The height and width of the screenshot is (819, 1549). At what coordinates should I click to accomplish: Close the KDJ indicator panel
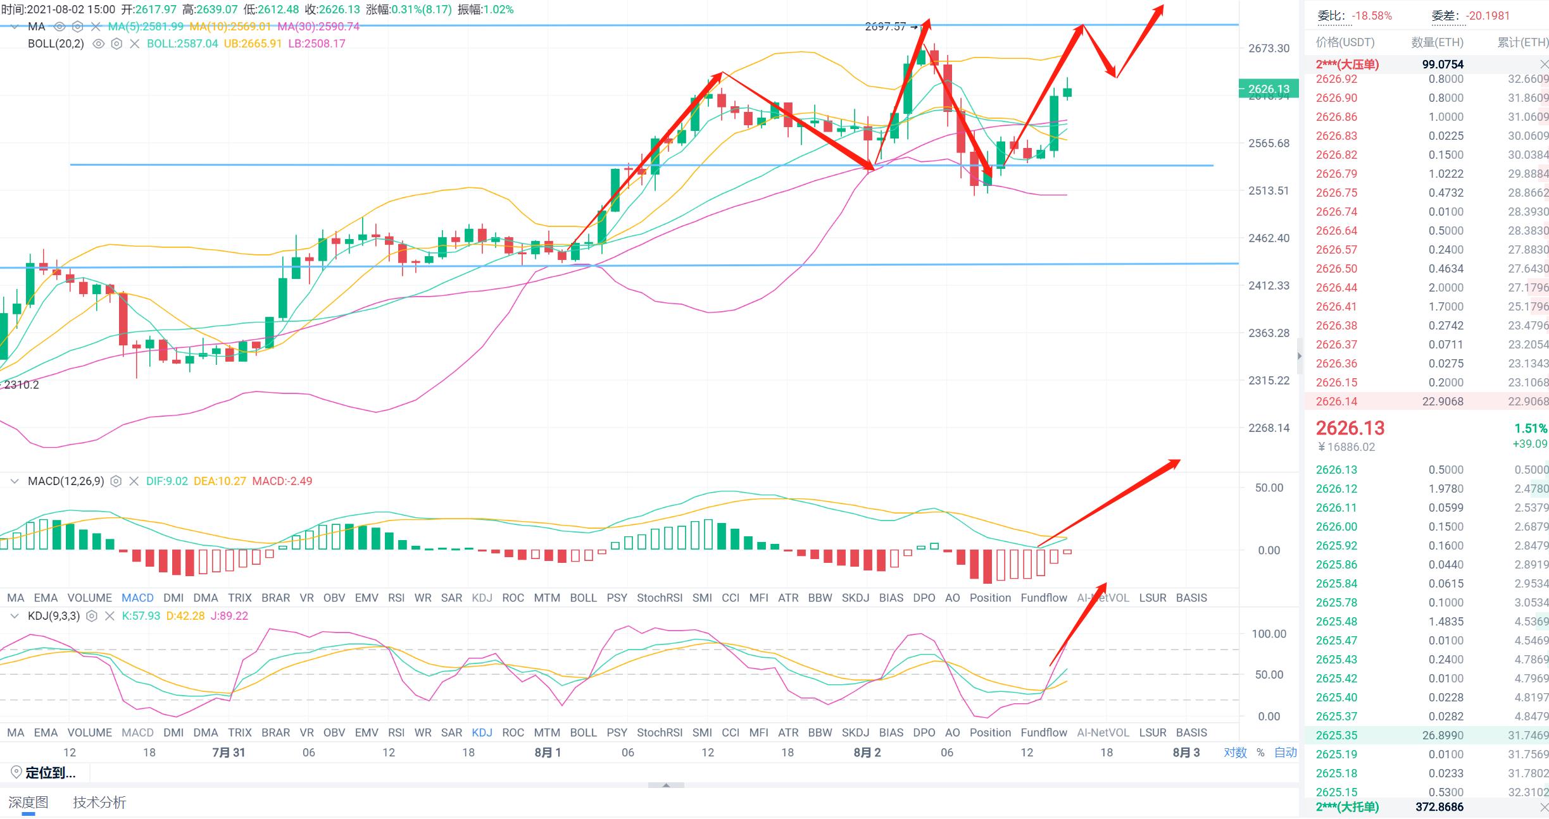[110, 616]
